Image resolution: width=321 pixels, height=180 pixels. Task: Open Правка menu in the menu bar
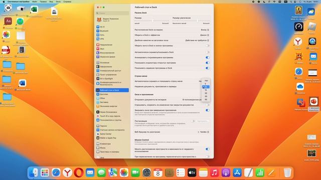tap(43, 1)
